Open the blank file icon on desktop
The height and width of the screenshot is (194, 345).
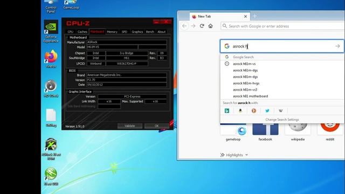51,117
